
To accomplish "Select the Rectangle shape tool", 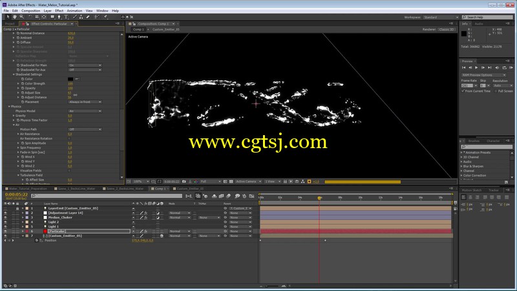I will [x=52, y=17].
